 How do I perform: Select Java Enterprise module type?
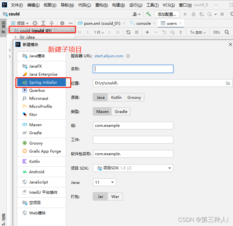(x=41, y=74)
